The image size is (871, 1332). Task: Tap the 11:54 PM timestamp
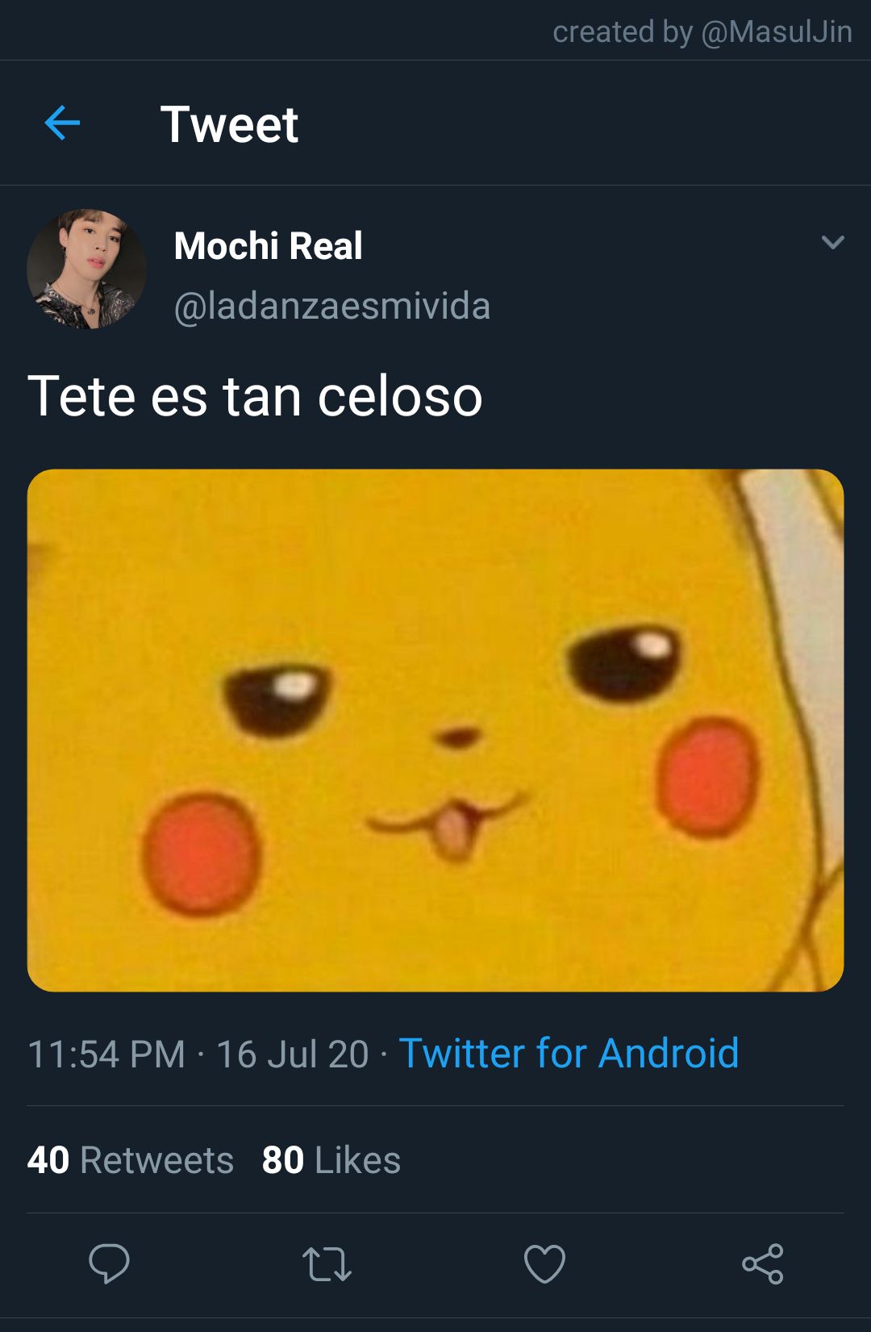(106, 1054)
